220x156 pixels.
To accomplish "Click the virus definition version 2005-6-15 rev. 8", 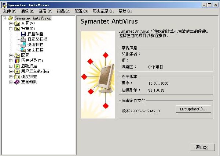I will coord(146,111).
